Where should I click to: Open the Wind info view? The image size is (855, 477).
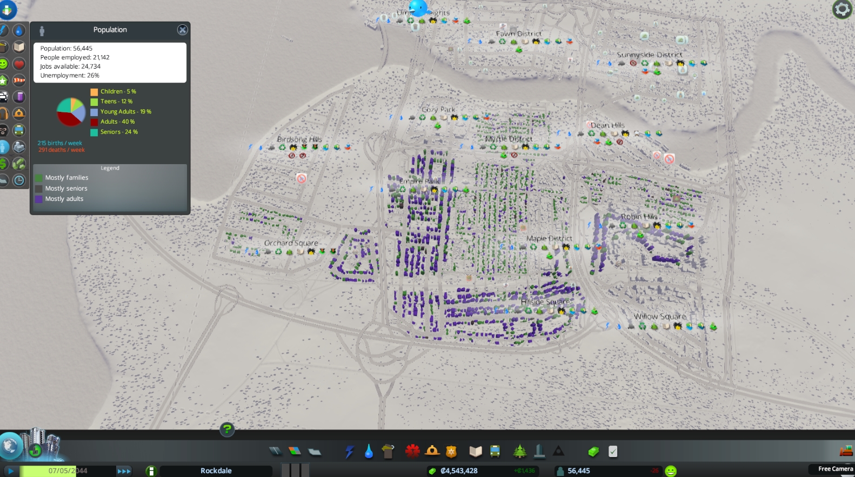pos(19,80)
